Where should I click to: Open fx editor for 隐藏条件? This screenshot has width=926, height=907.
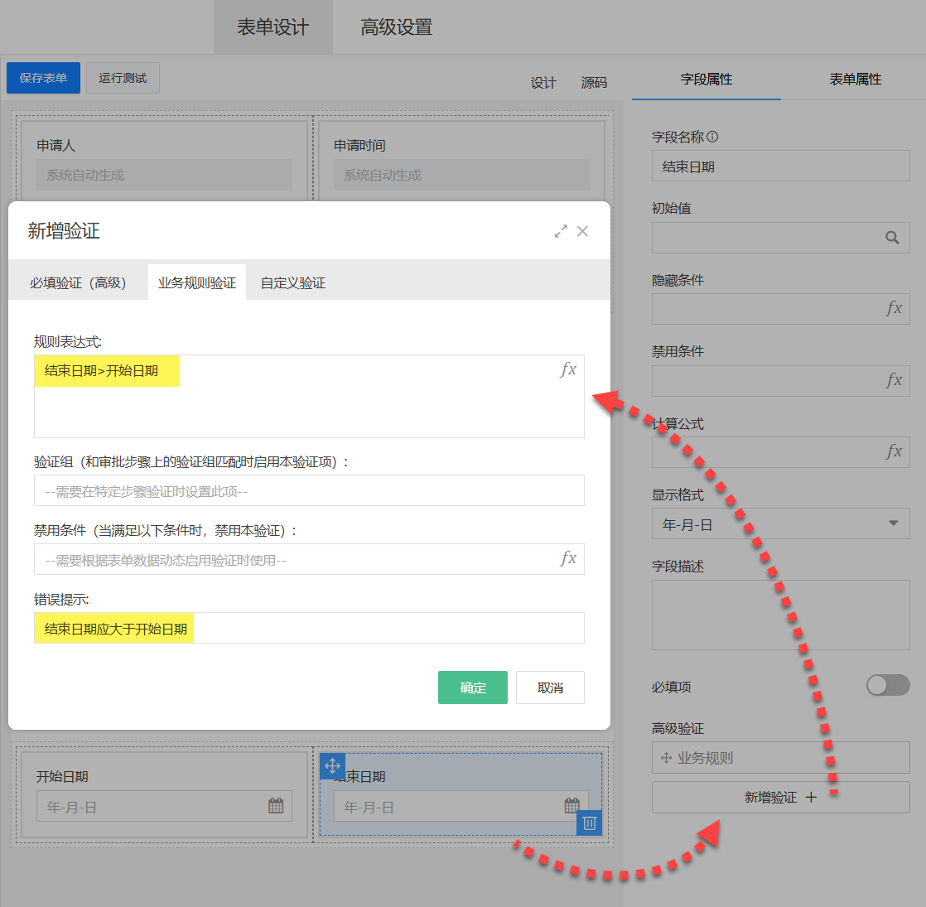pos(894,309)
